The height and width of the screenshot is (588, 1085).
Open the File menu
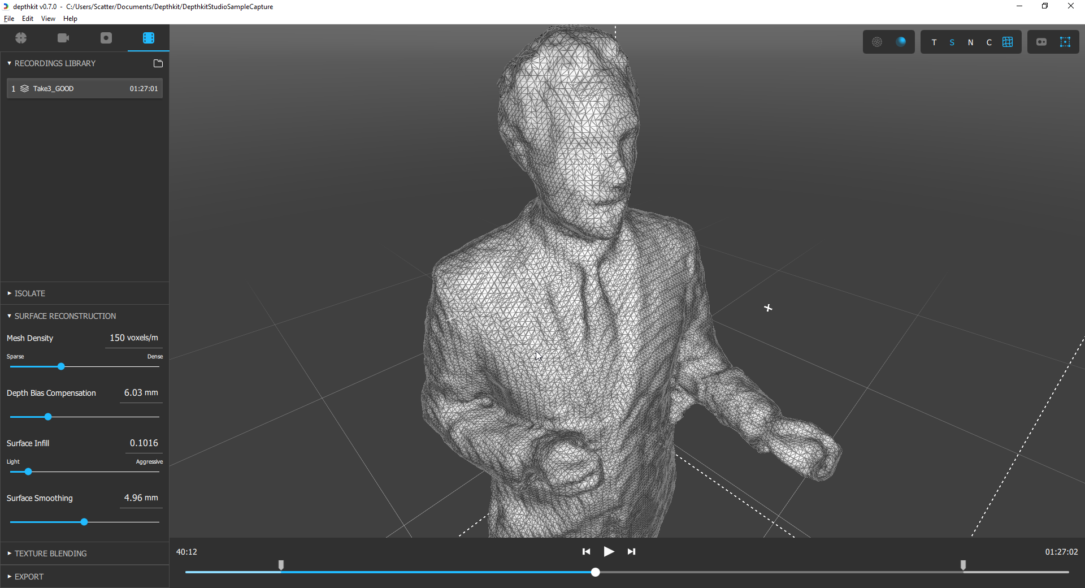9,19
